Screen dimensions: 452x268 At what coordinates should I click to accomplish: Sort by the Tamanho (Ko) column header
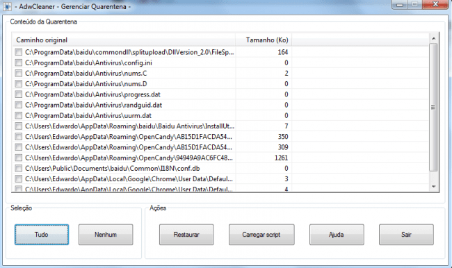264,40
